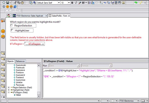The image size is (149, 103).
Task: Click the diamond icon at toolbar start
Action: click(4, 3)
